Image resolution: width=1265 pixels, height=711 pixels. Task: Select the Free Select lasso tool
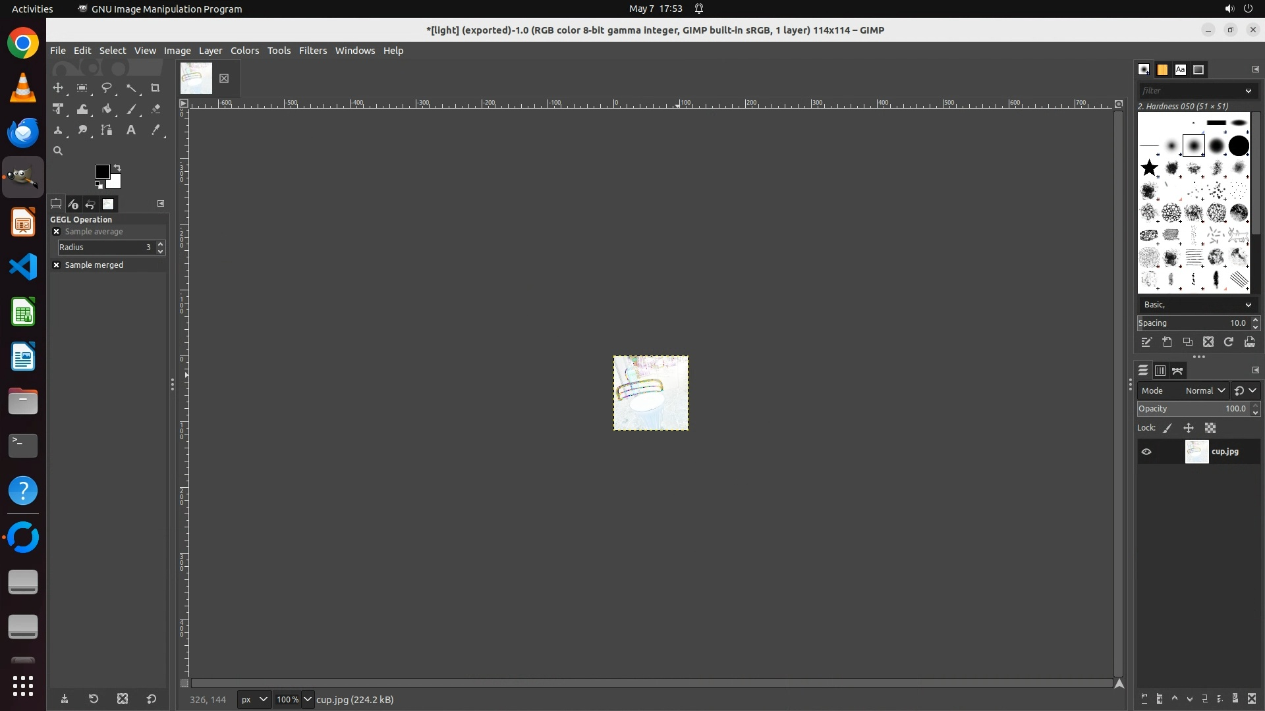[107, 88]
